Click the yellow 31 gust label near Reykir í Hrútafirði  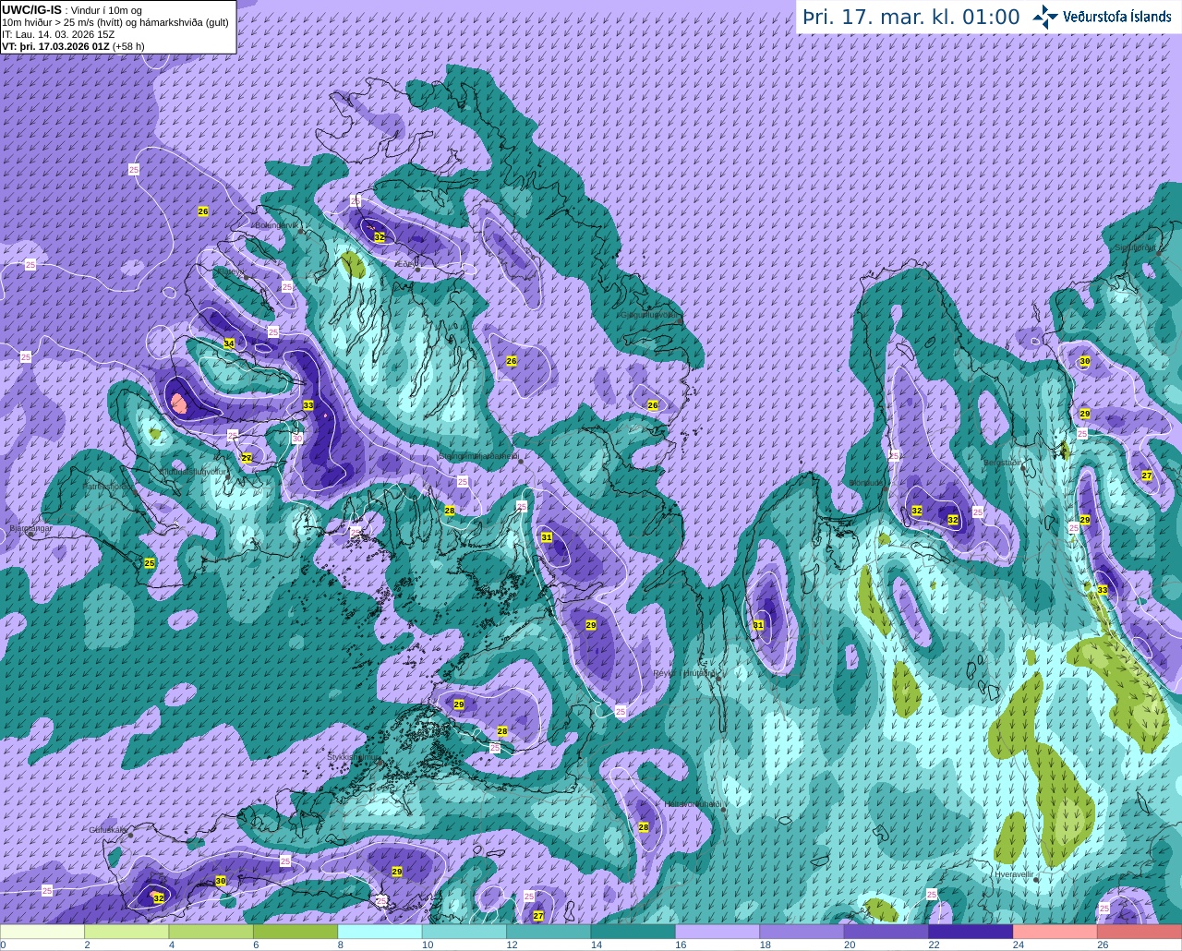click(759, 625)
